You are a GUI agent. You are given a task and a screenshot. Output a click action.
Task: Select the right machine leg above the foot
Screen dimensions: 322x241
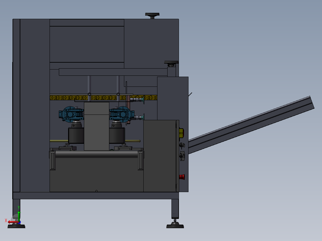(x=175, y=209)
